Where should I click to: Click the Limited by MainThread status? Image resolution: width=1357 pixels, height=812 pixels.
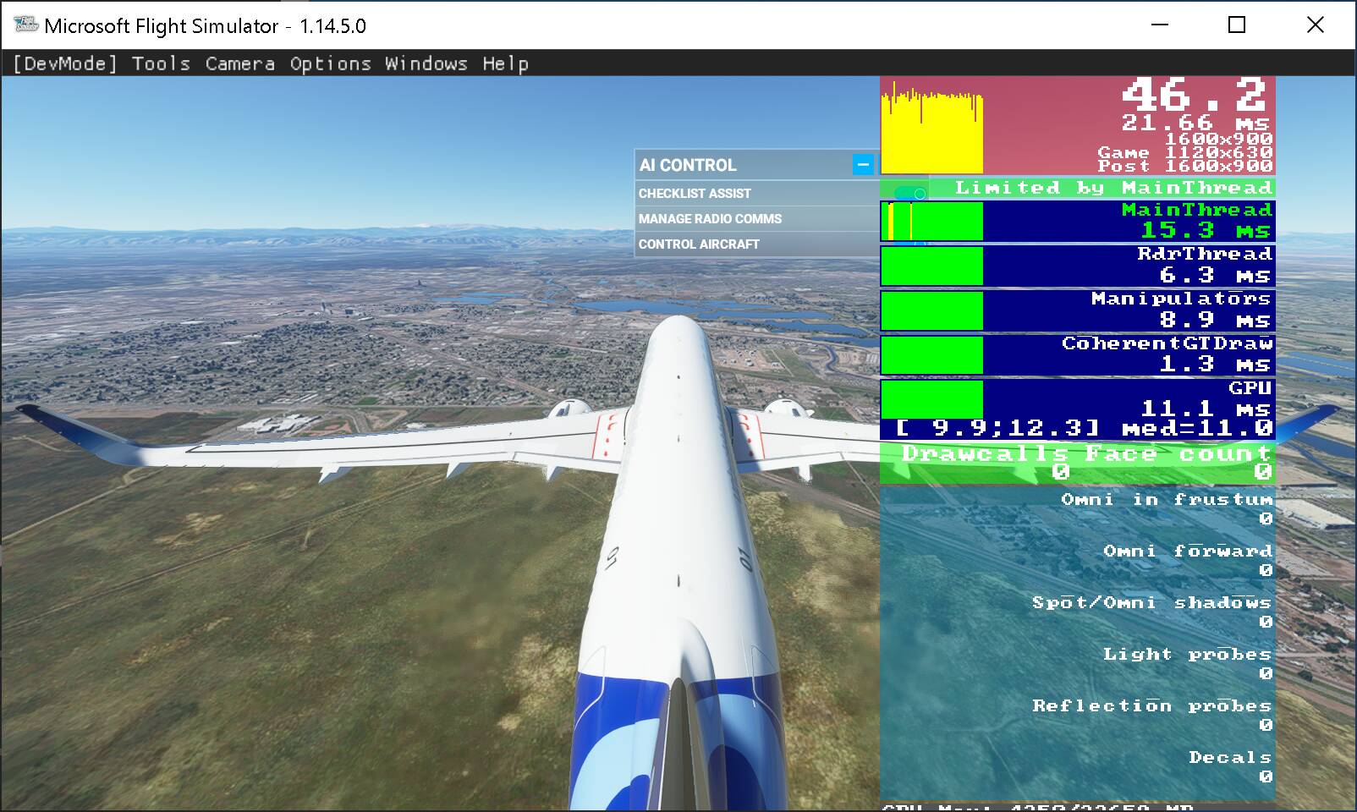click(1113, 188)
